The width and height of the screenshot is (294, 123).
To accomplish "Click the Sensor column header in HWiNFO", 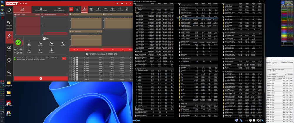I will [135, 3].
